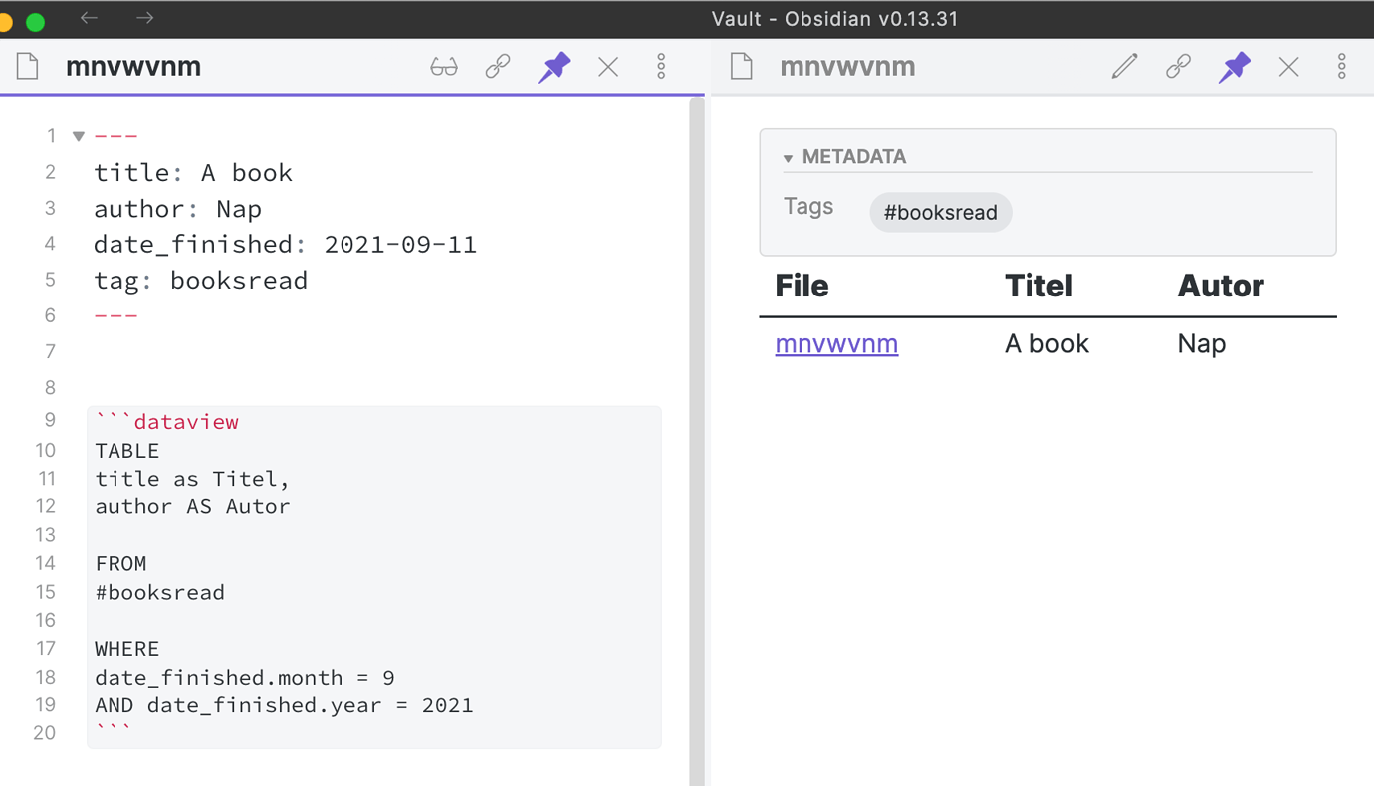Screen dimensions: 1374x786
Task: Open more options menu in left pane
Action: pos(661,67)
